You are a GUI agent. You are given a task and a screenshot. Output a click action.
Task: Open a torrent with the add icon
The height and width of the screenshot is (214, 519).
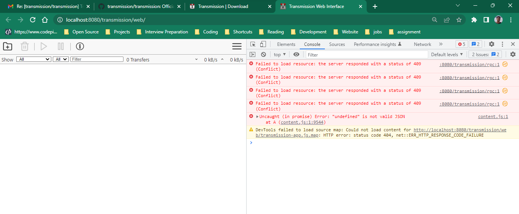[8, 46]
